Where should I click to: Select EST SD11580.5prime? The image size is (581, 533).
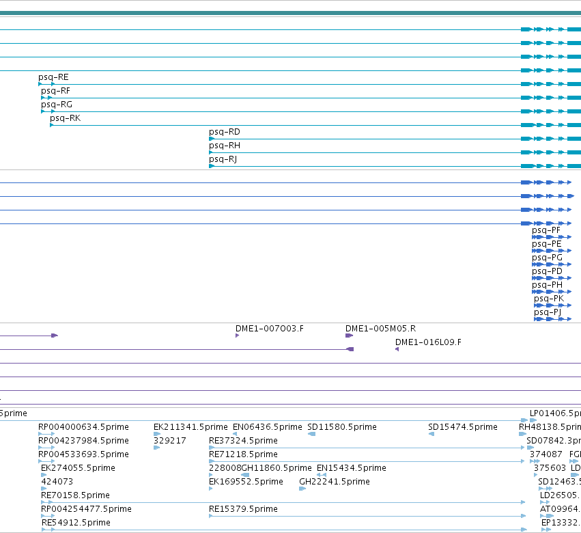coord(342,427)
